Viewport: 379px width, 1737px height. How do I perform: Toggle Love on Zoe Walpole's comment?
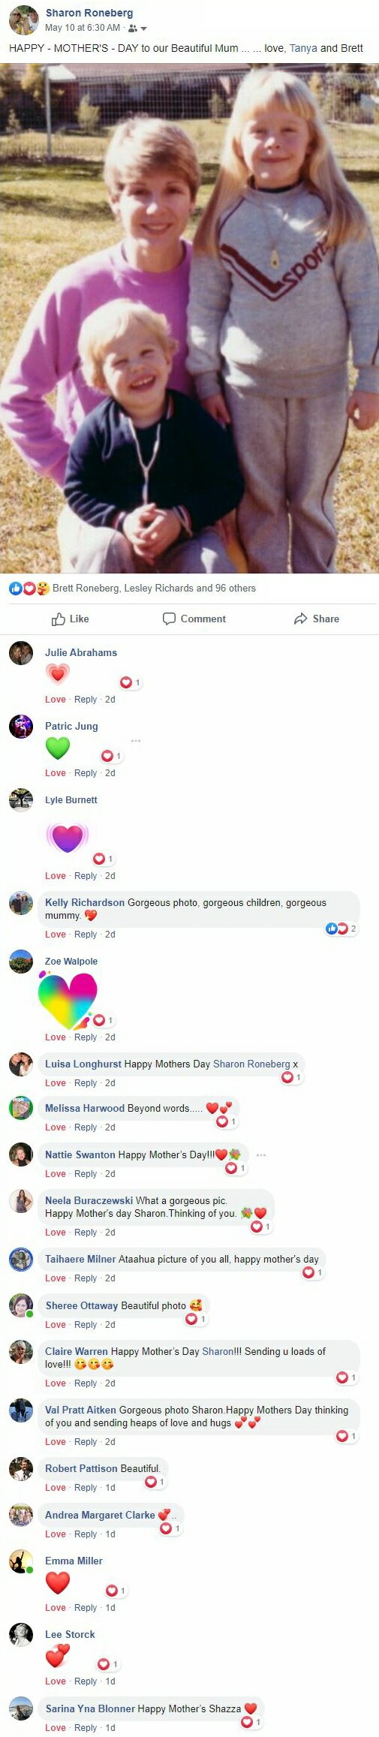56,1037
